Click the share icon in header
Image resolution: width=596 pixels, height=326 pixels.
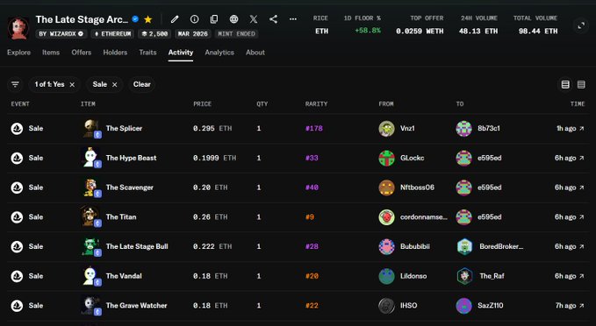tap(273, 19)
